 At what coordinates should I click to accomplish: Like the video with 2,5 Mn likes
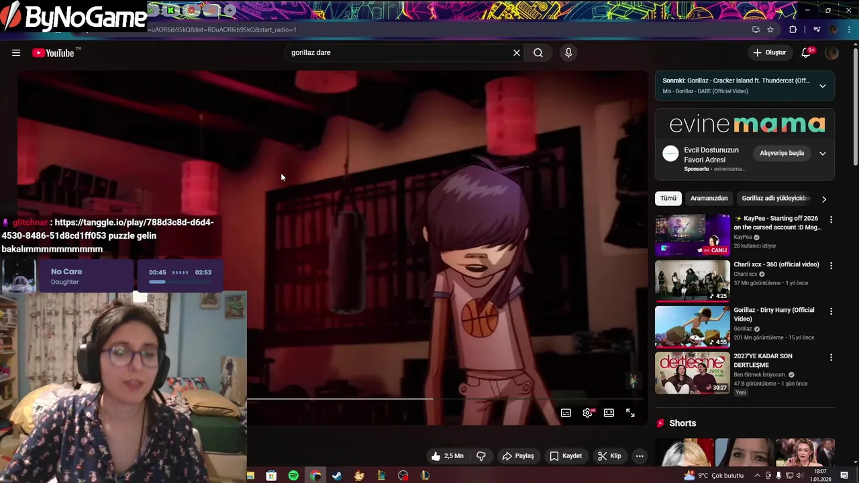448,456
